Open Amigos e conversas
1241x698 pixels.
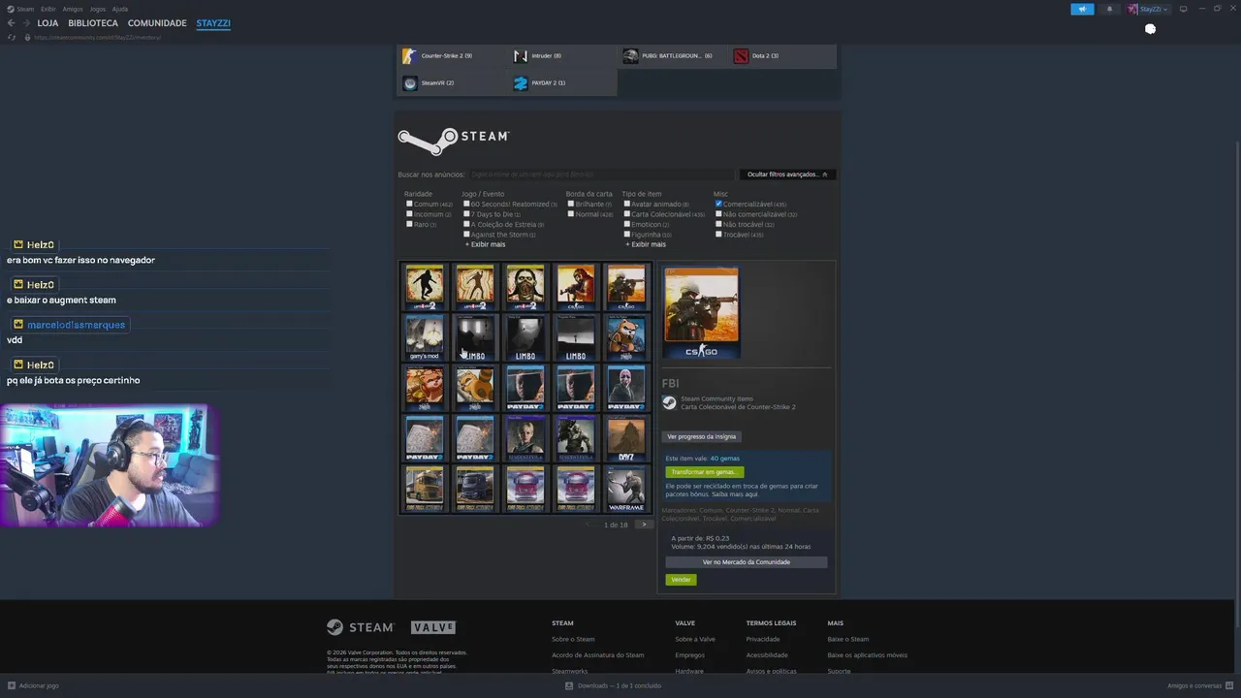[x=1200, y=685]
